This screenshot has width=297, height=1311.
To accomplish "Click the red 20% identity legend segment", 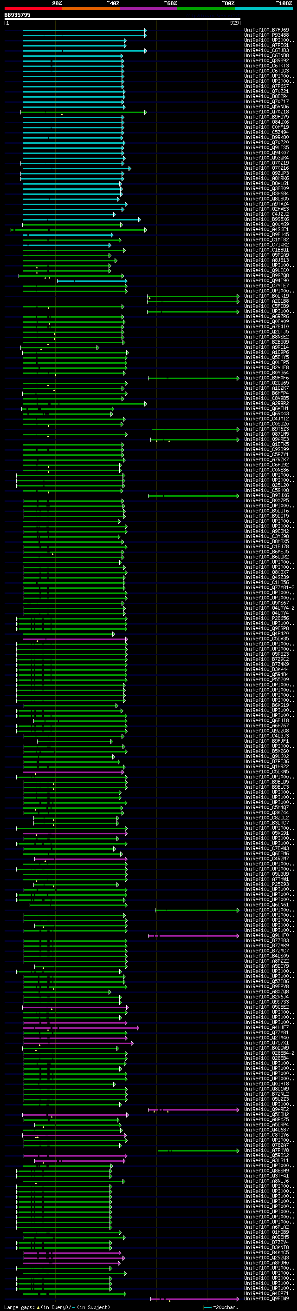I will point(33,8).
